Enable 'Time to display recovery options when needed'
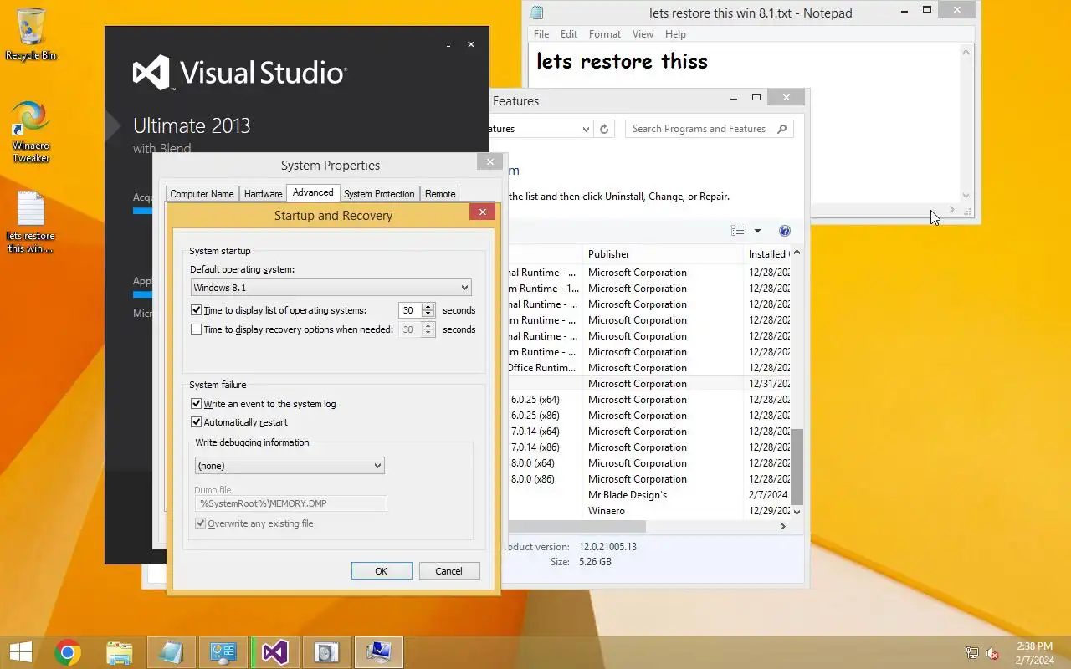The width and height of the screenshot is (1071, 669). click(x=197, y=329)
